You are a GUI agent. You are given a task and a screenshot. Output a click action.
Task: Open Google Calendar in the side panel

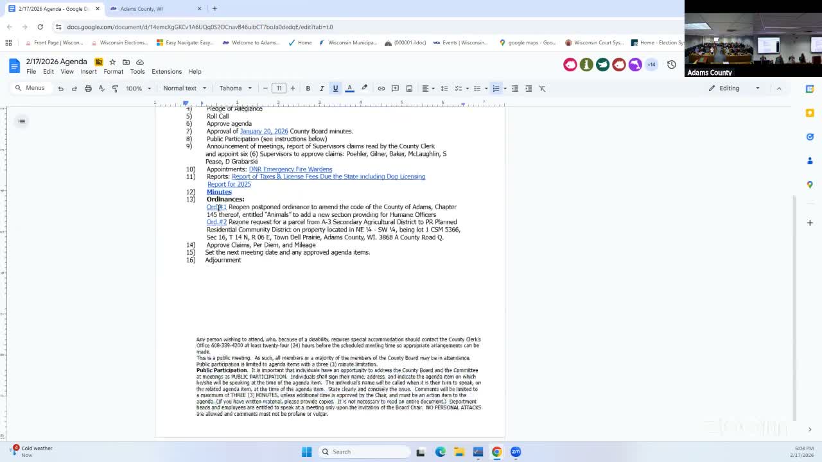click(810, 89)
